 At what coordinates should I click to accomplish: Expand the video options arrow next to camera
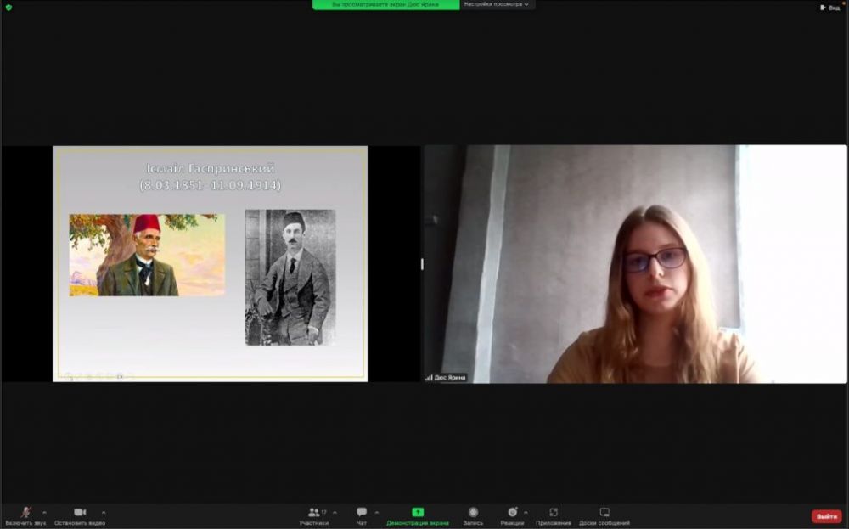[x=104, y=512]
